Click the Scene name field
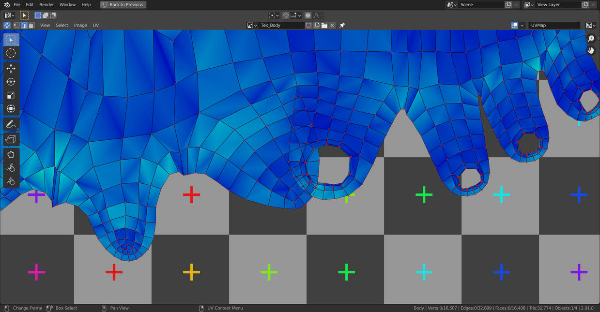 click(x=481, y=4)
